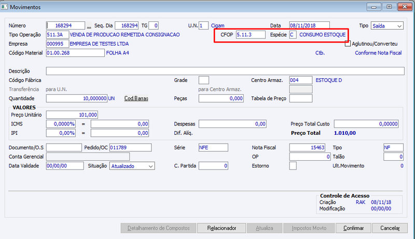Screen dimensions: 415x239
Task: Click the Conforme Nota Fiscal text
Action: 378,53
